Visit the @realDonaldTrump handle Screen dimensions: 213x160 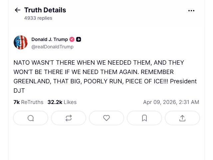coord(52,47)
